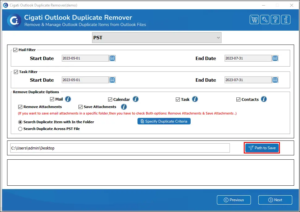Image resolution: width=300 pixels, height=212 pixels.
Task: Click the info icon beside Mail option
Action: coord(68,99)
